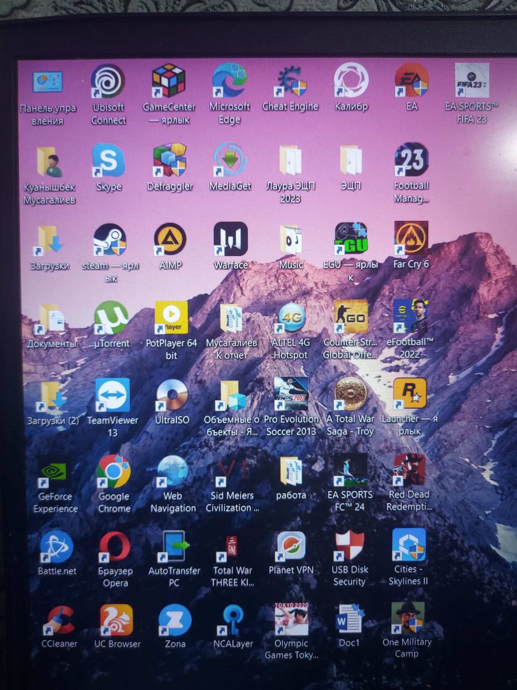Click the Калибр desktop icon

tap(351, 80)
